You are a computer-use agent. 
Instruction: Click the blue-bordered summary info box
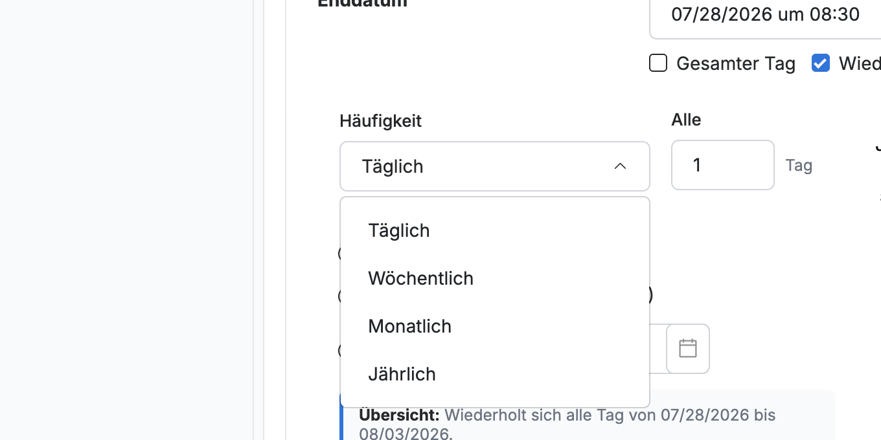coord(588,415)
